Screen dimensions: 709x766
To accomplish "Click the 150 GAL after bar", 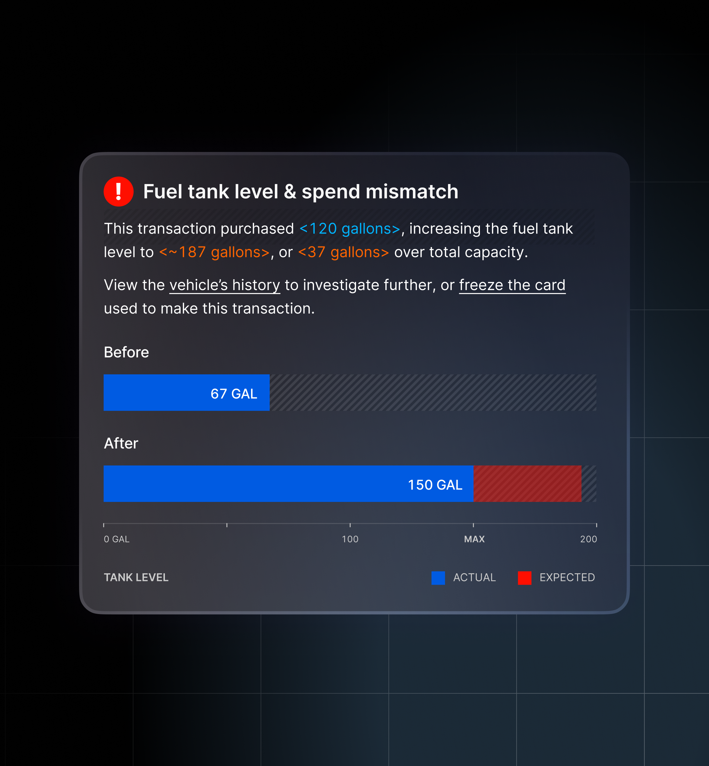I will click(288, 484).
